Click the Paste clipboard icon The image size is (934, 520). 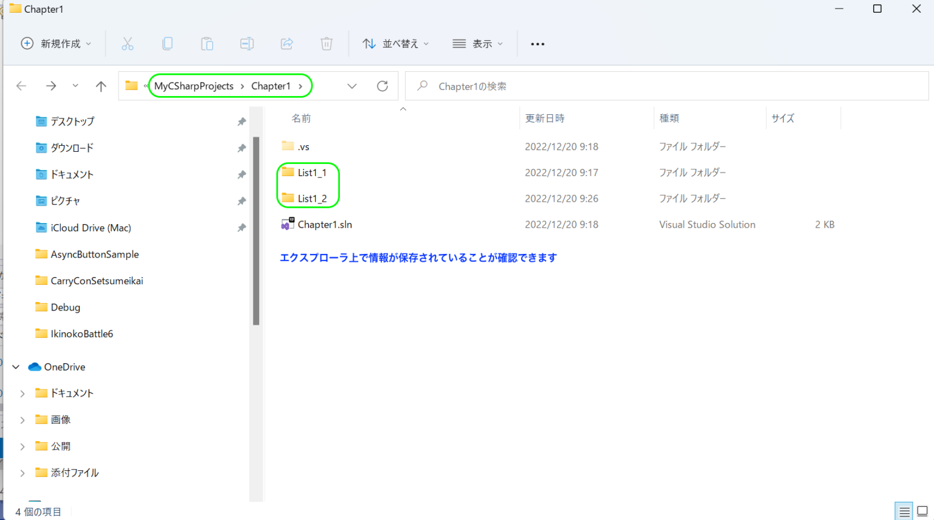[x=207, y=44]
